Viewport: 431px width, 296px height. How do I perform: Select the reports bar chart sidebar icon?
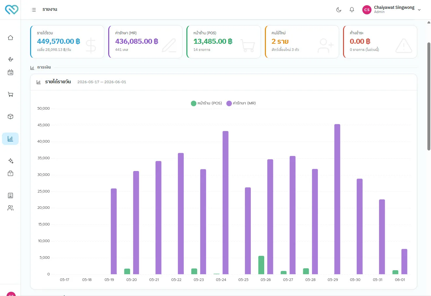[x=10, y=139]
